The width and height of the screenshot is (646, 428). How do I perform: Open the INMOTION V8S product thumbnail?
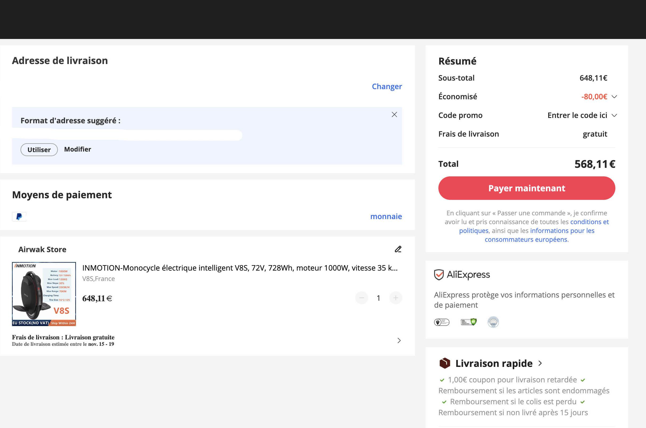pyautogui.click(x=44, y=294)
